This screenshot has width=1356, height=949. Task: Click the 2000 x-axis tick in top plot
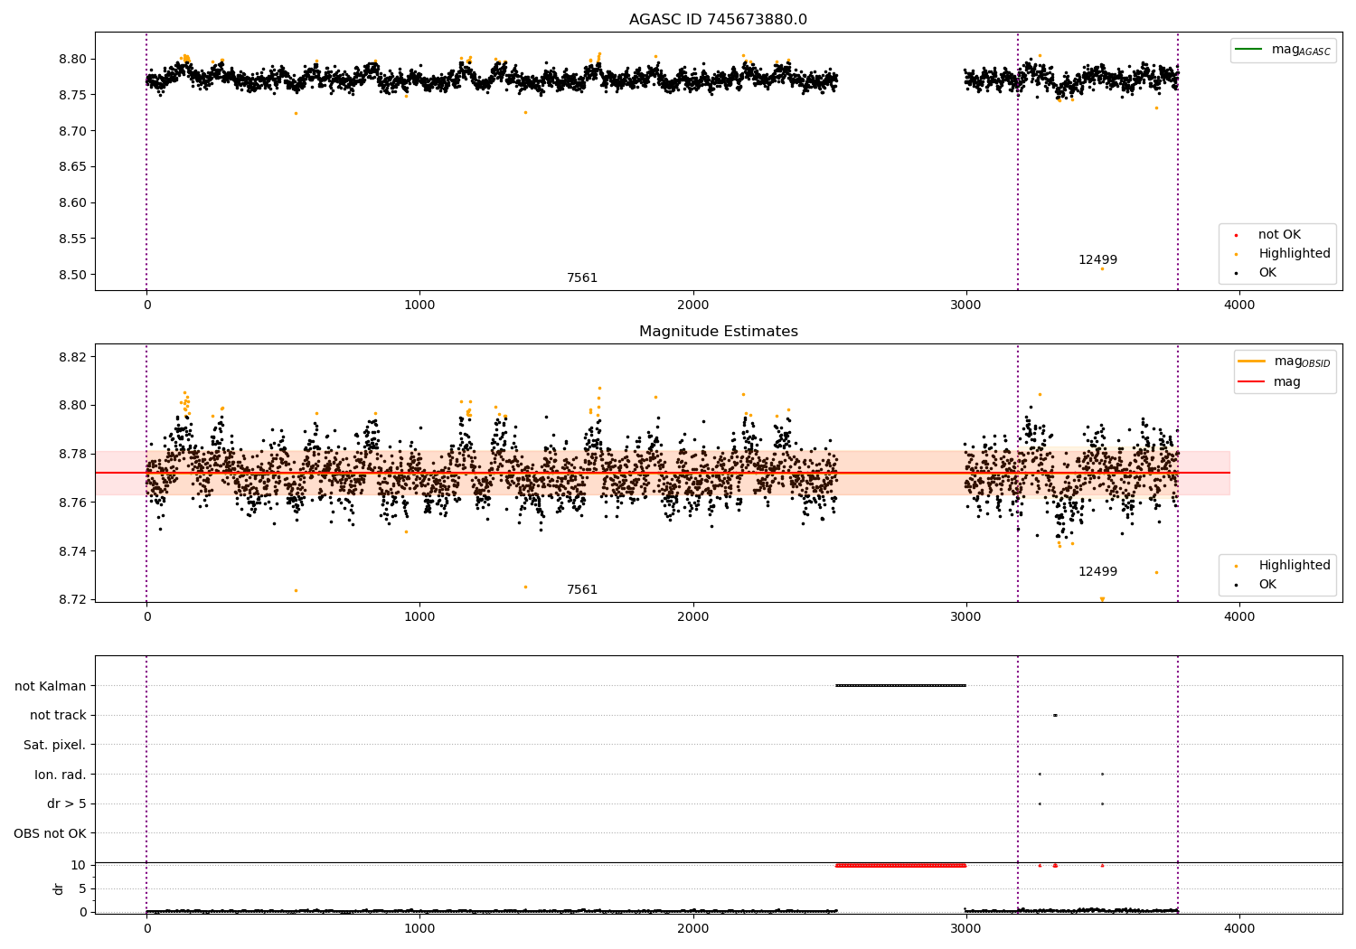693,305
